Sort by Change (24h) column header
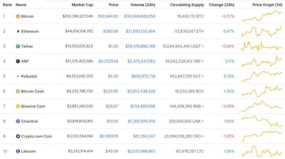285x159 pixels. 221,5
